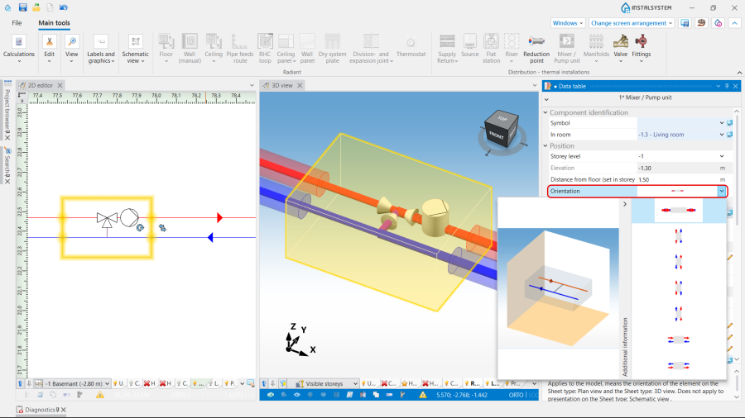Screen dimensions: 745x418
Task: Click the Open folder icon in title bar
Action: click(x=36, y=7)
